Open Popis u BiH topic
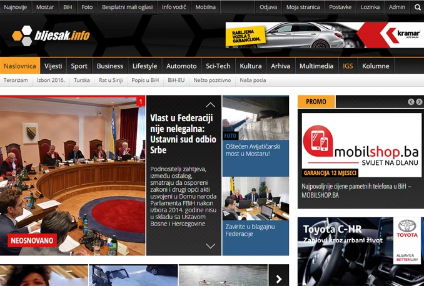Screen dimensions: 424x286 point(145,80)
